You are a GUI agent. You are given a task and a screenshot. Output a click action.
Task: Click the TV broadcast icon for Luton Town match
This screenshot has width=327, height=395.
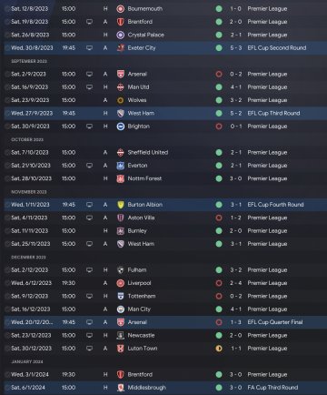[89, 349]
